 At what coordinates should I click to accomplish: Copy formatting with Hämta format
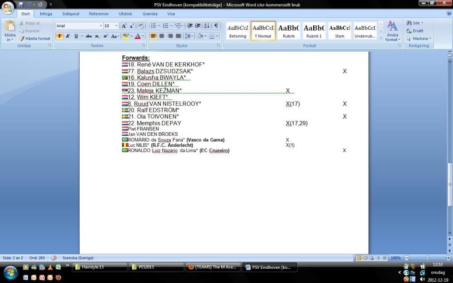[x=35, y=38]
